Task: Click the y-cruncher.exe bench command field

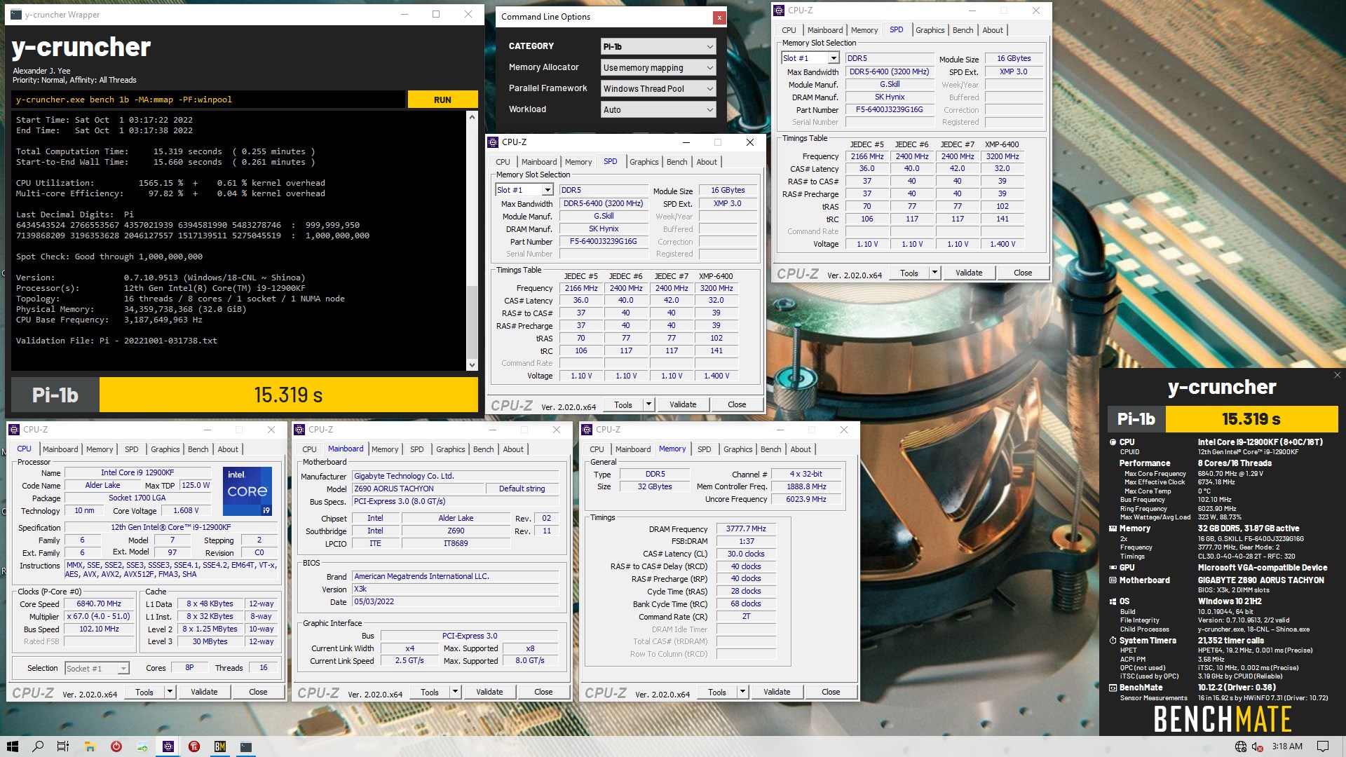Action: 209,100
